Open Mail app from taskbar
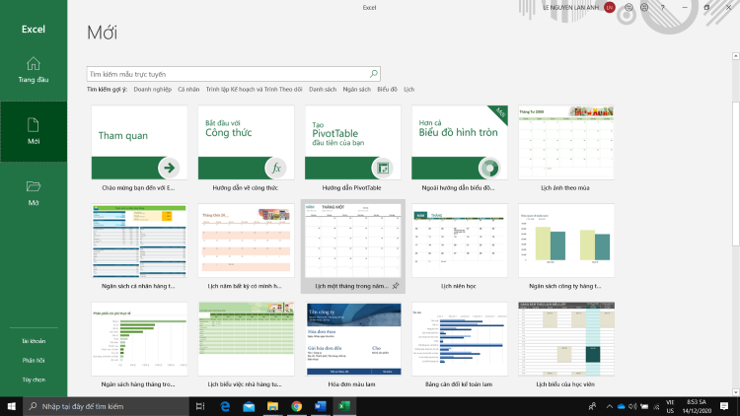The width and height of the screenshot is (740, 416). [249, 406]
